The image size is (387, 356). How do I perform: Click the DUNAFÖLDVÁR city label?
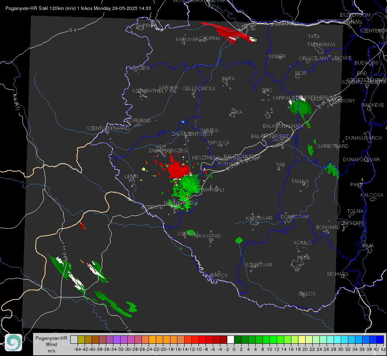point(361,159)
